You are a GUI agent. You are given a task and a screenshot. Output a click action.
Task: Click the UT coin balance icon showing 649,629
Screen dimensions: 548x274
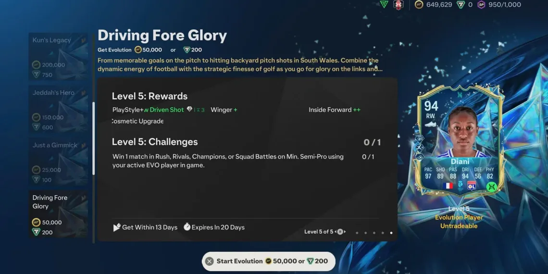point(419,4)
